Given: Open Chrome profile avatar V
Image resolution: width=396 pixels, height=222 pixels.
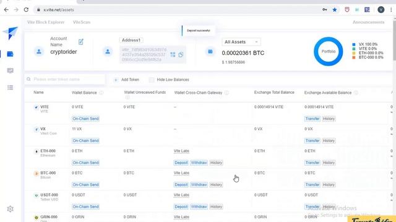Looking at the screenshot, I should coord(381,10).
